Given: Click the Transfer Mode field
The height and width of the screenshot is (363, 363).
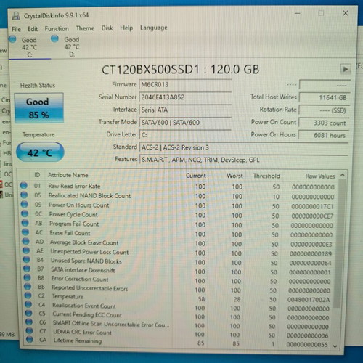Looking at the screenshot, I should (185, 123).
